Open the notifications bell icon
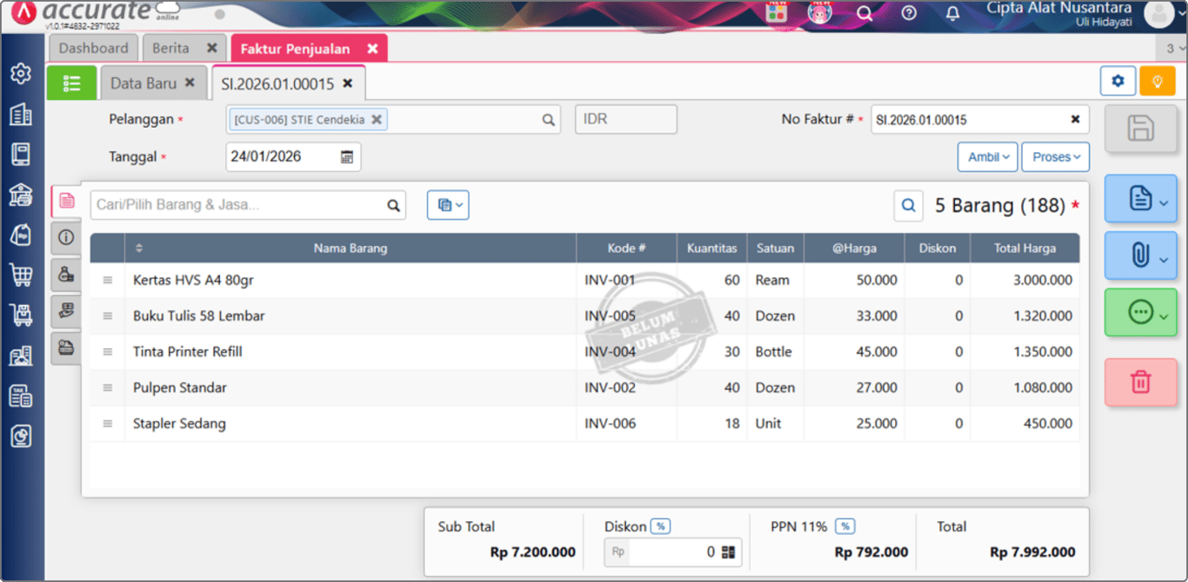The image size is (1188, 582). pos(953,13)
